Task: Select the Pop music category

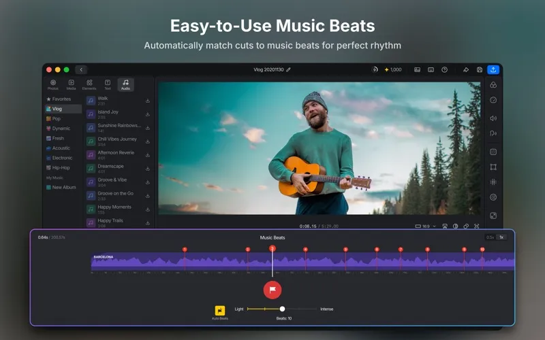Action: coord(63,118)
